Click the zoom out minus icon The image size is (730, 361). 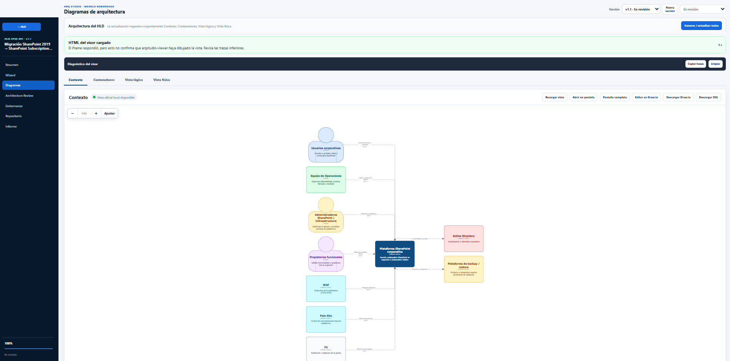[x=72, y=113]
